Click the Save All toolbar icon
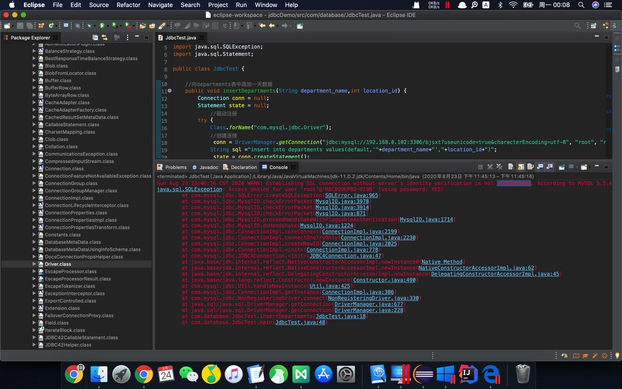This screenshot has width=622, height=389. pyautogui.click(x=29, y=26)
